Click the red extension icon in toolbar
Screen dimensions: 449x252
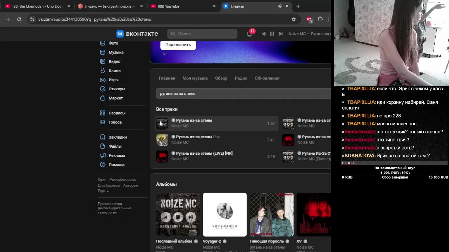[309, 19]
